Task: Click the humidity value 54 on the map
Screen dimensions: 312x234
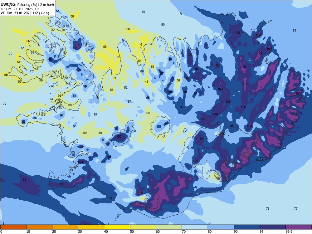Action: (x=140, y=61)
